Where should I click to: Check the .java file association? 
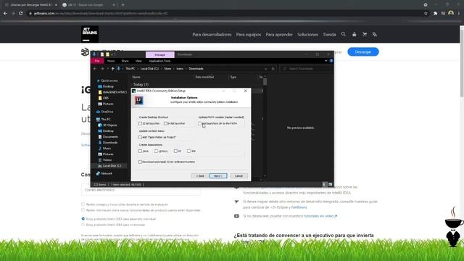point(140,151)
